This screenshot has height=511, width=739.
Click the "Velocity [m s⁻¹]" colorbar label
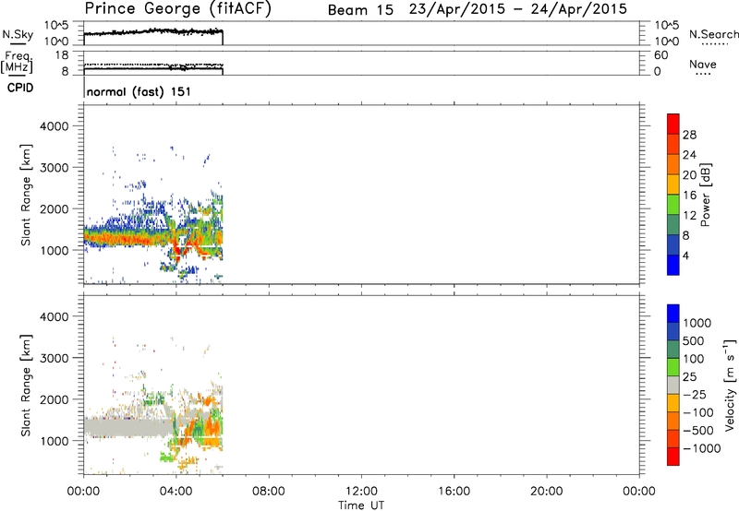(730, 385)
